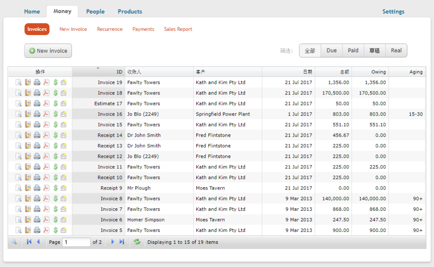This screenshot has width=434, height=267.
Task: Go to the previous page of results
Action: pyautogui.click(x=39, y=242)
